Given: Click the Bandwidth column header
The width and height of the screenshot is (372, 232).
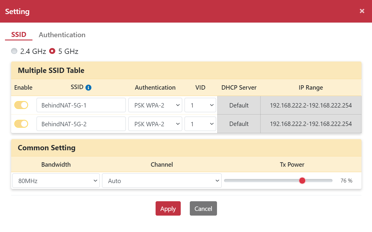Looking at the screenshot, I should [x=56, y=165].
